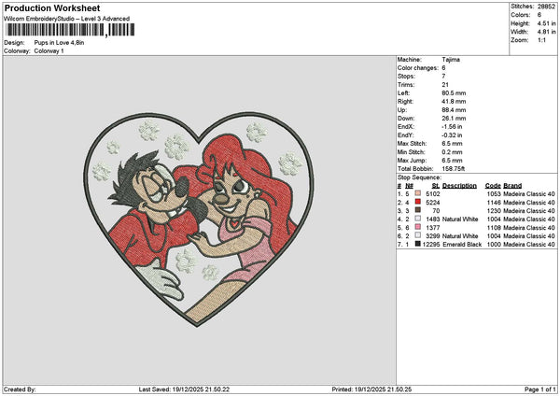560x396 pixels.
Task: Select the Width value "4.81 in"
Action: [x=546, y=32]
